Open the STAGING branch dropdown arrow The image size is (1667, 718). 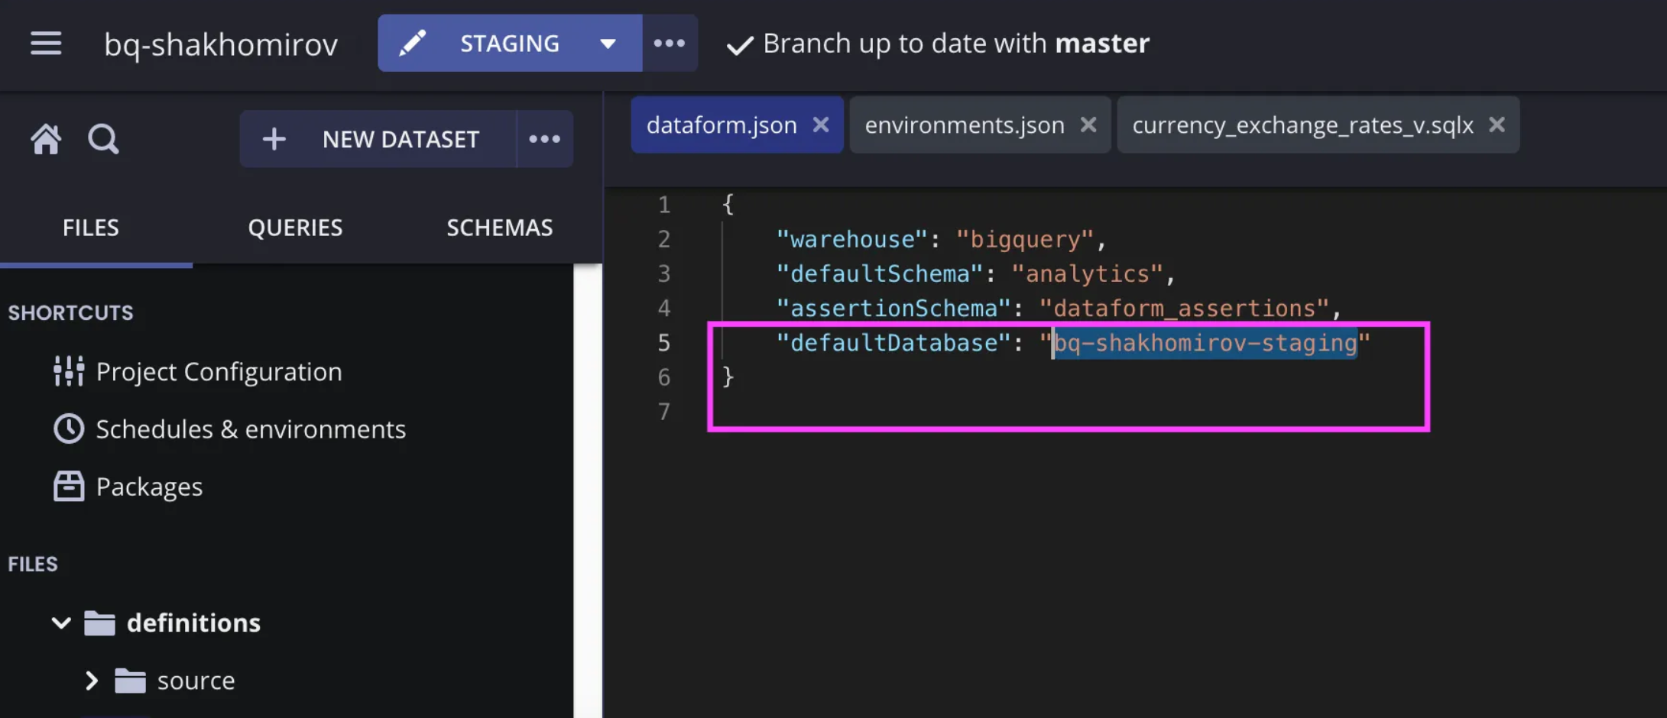coord(608,44)
